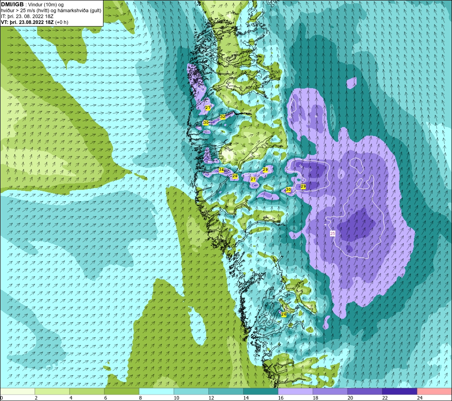452x401 pixels.
Task: Pick the 22–24 m/s dark indigo legend swatch
Action: tap(400, 391)
